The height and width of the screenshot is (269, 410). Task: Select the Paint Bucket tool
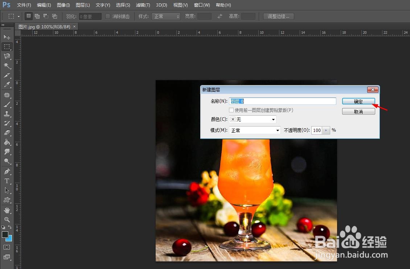click(7, 142)
